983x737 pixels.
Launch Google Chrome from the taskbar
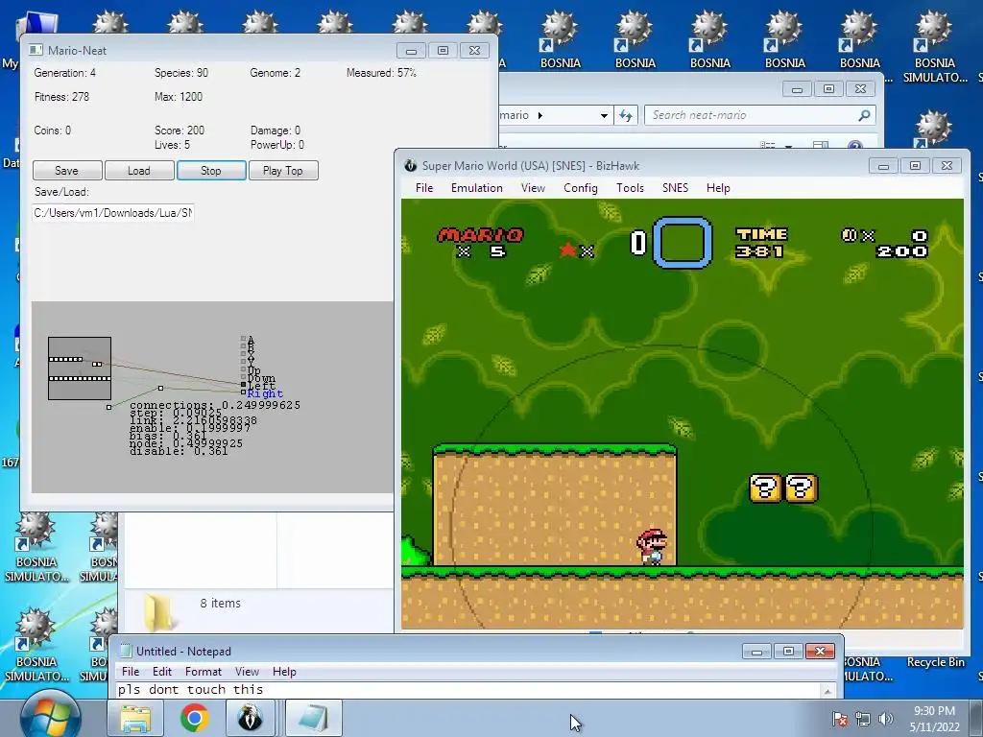tap(194, 718)
